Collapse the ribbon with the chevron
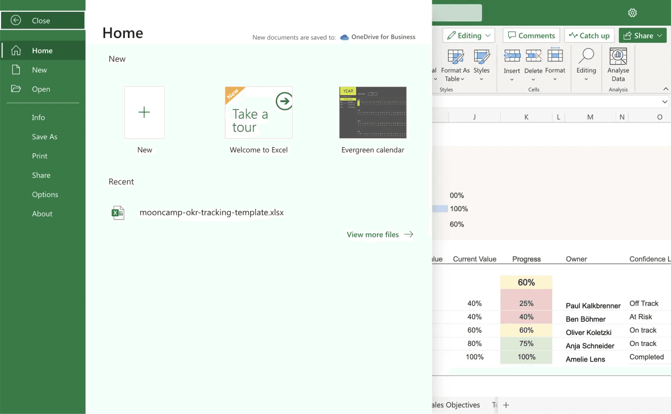Screen dimensions: 671x414 666,89
